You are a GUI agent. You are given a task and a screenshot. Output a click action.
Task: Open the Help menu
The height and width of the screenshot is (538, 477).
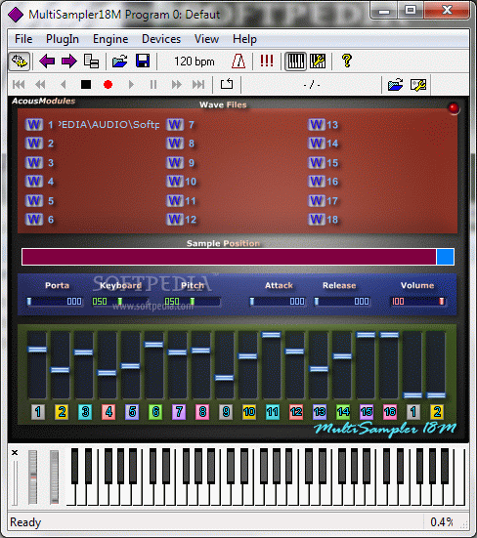coord(244,39)
